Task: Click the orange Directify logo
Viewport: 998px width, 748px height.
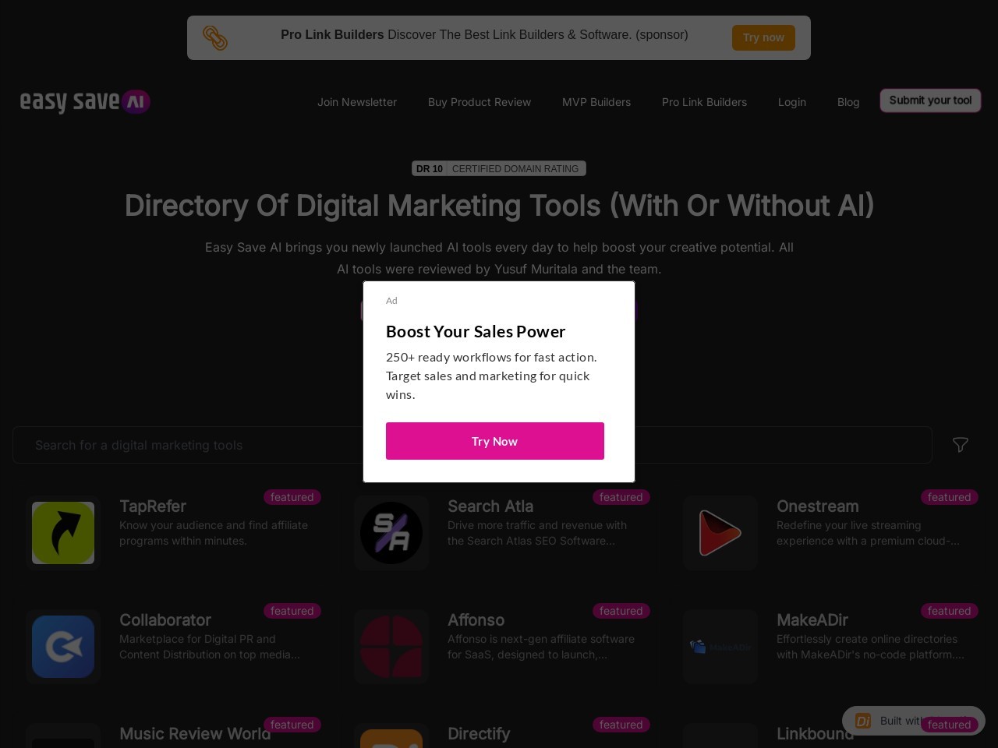Action: [391, 739]
